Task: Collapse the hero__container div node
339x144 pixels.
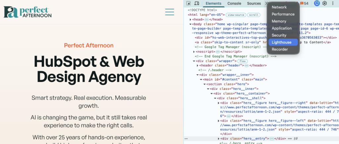Action: pos(212,93)
